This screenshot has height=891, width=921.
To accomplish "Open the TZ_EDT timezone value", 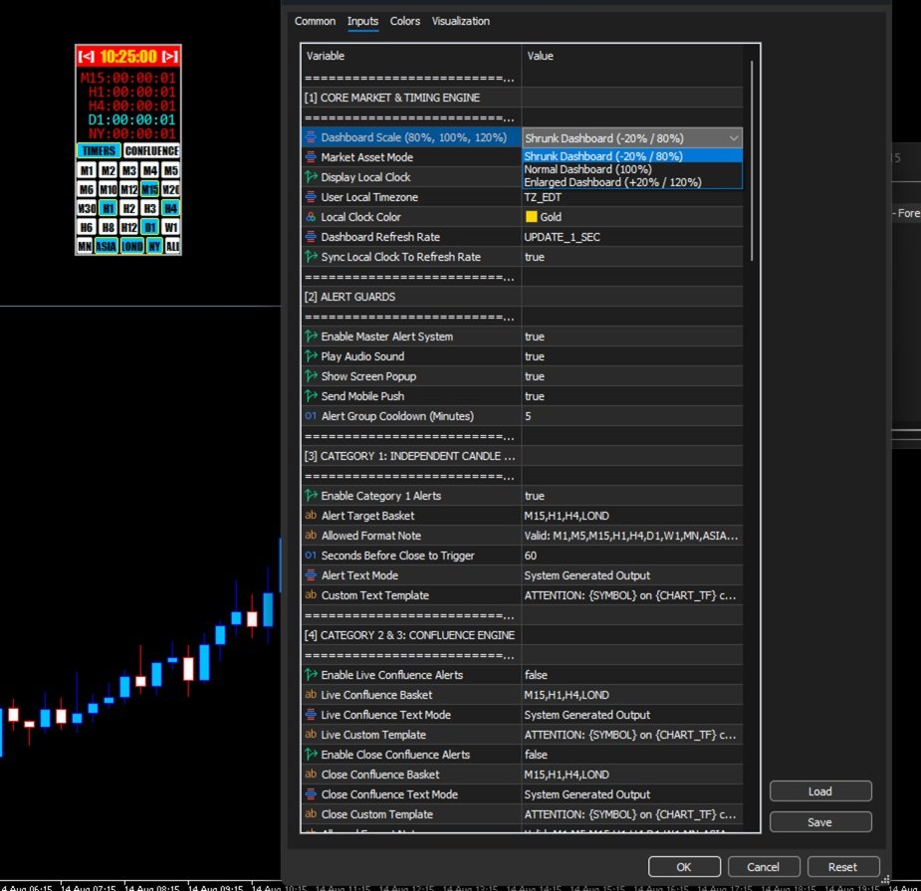I will tap(632, 197).
